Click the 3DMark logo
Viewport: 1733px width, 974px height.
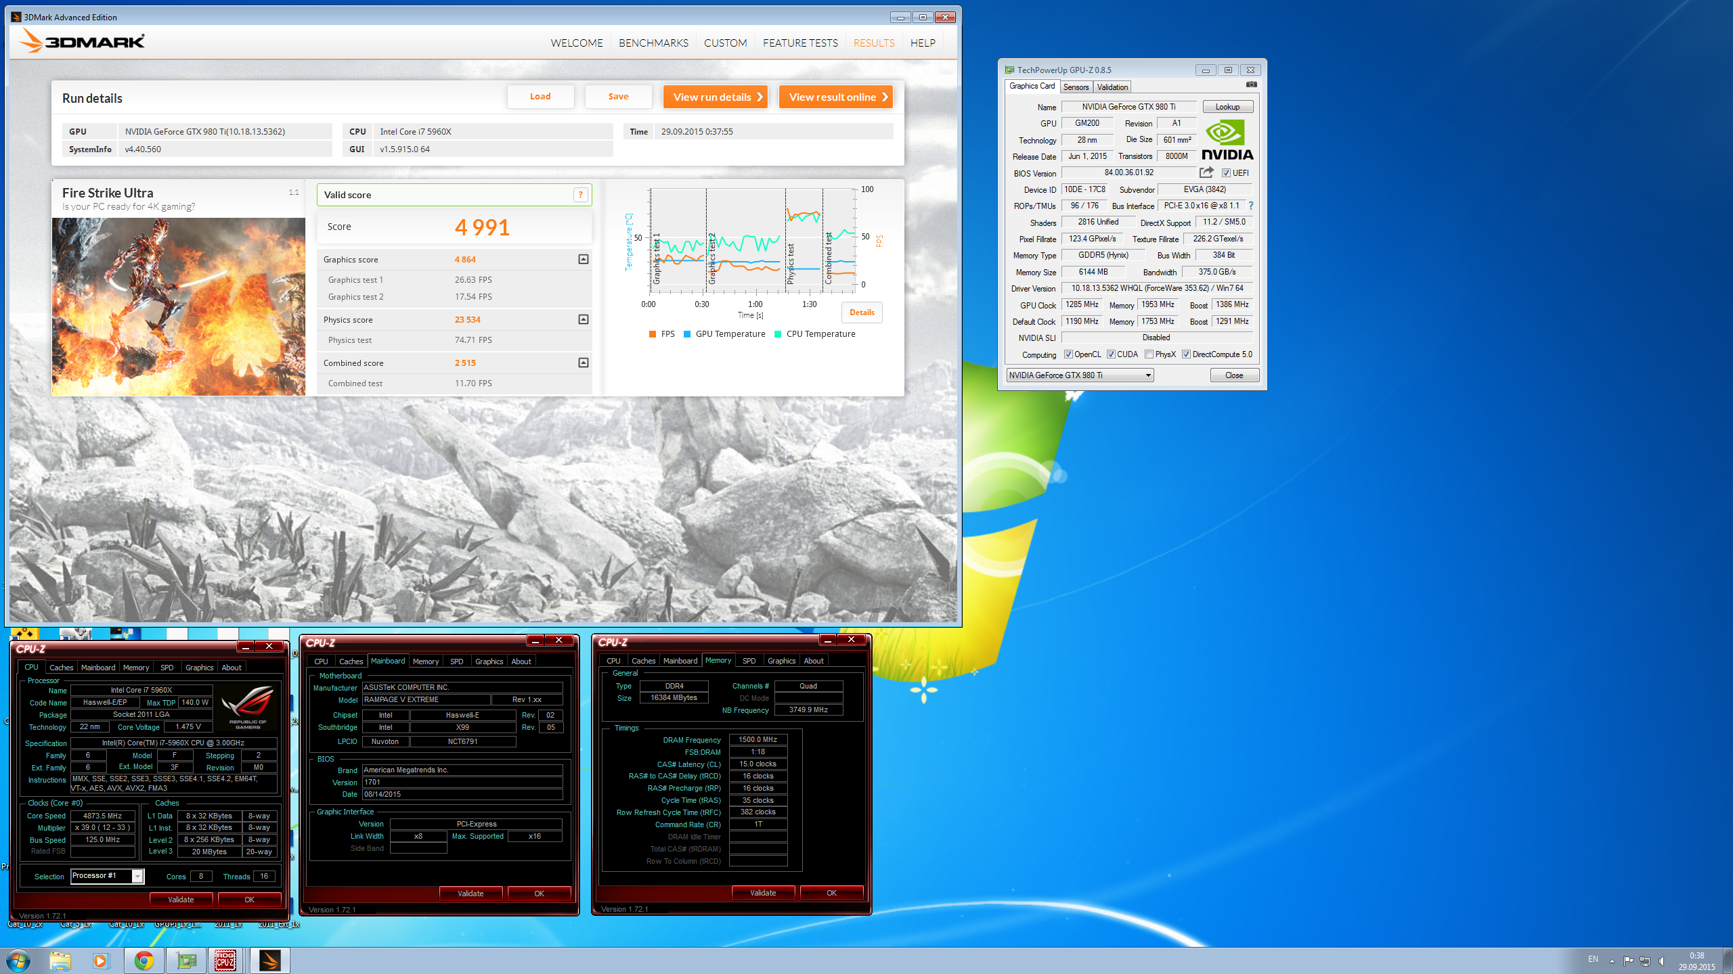click(82, 41)
